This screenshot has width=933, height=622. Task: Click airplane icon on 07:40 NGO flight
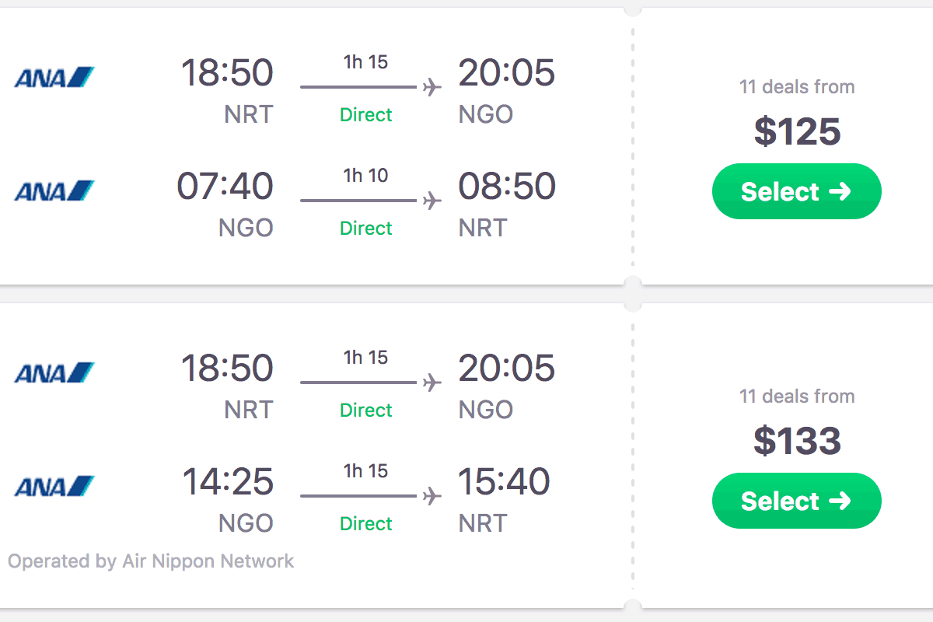point(432,201)
